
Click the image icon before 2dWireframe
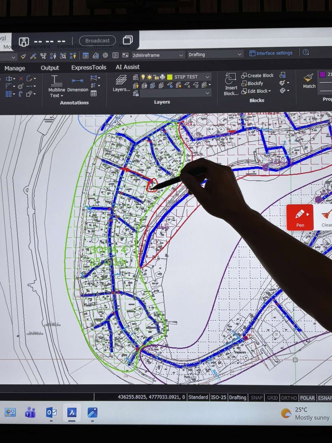(125, 55)
